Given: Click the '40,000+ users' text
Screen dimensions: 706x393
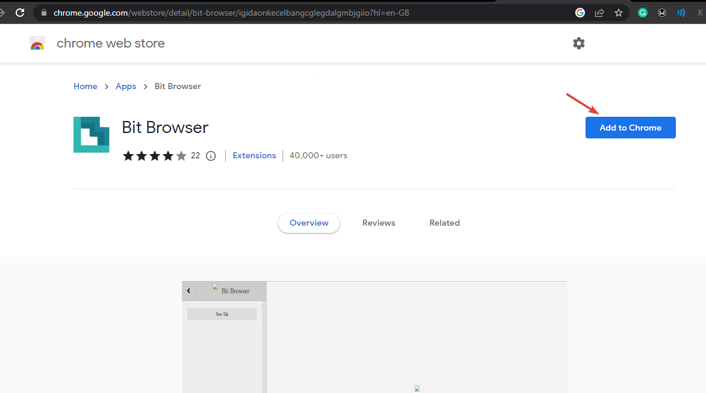Looking at the screenshot, I should click(318, 156).
